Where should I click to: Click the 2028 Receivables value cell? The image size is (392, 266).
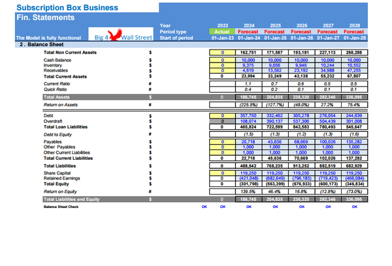(352, 70)
